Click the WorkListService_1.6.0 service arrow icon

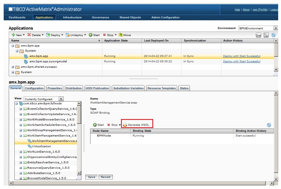tap(25, 152)
